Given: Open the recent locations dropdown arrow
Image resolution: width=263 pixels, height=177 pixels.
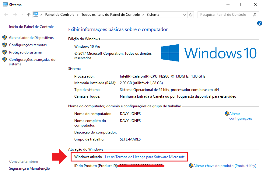Looking at the screenshot, I should pyautogui.click(x=22, y=15).
